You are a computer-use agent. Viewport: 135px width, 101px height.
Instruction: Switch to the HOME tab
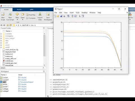tap(6, 10)
